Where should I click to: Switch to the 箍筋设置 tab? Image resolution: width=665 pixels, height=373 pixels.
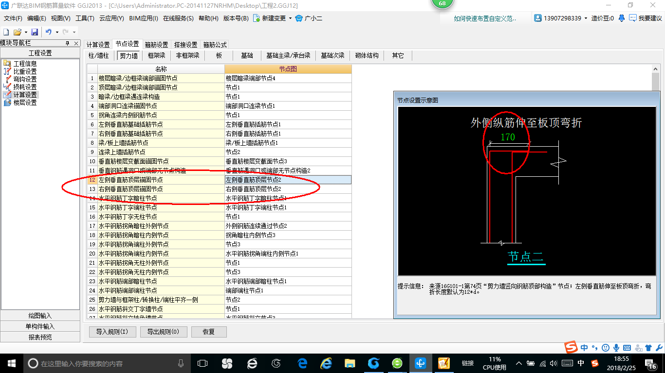[x=157, y=45]
